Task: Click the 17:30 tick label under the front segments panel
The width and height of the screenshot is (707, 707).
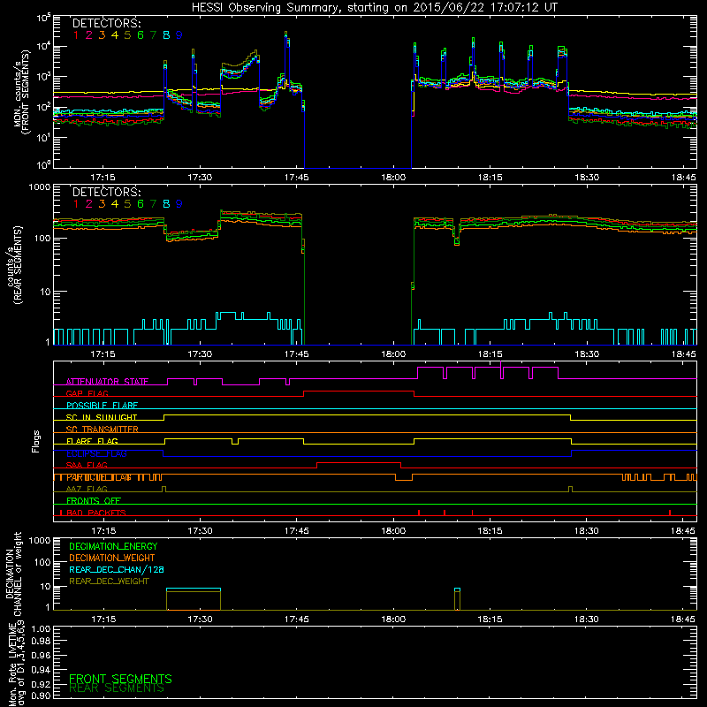Action: [200, 178]
